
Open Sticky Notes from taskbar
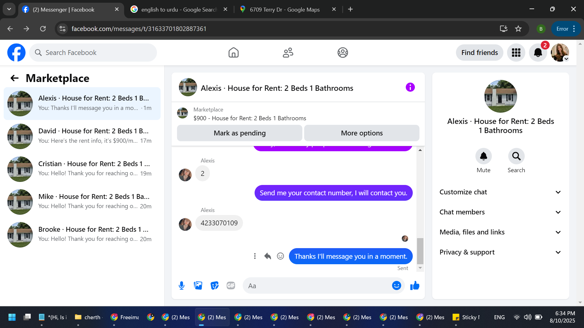pyautogui.click(x=466, y=317)
